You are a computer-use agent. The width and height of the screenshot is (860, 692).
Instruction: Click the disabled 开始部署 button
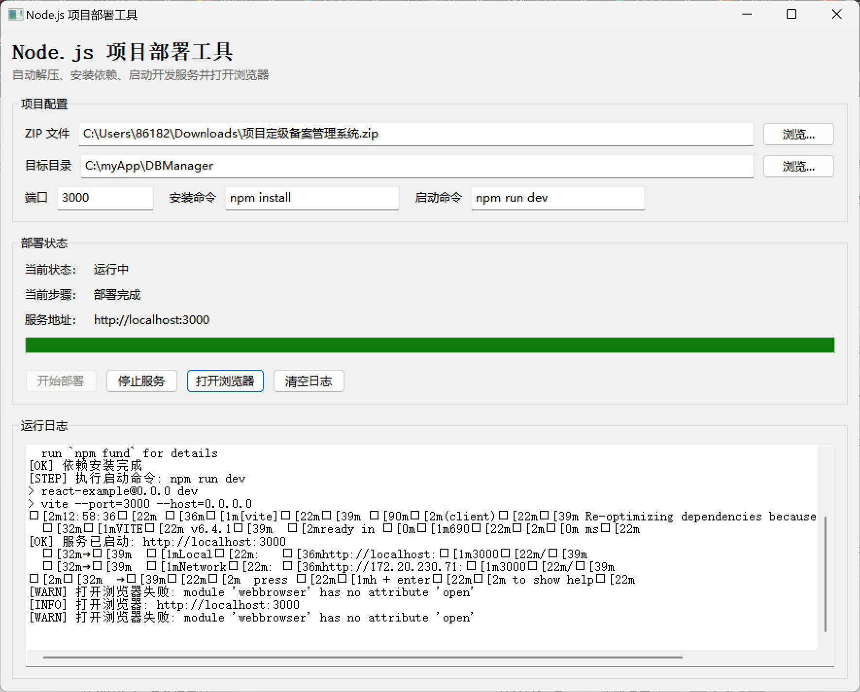click(61, 381)
